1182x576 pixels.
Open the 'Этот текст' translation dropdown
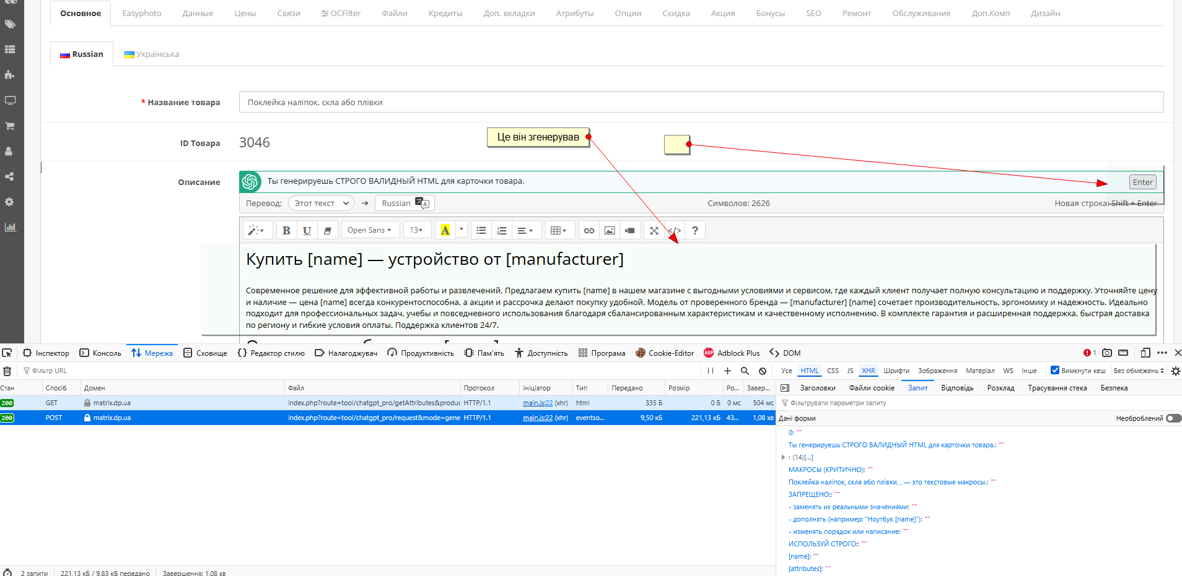[321, 203]
